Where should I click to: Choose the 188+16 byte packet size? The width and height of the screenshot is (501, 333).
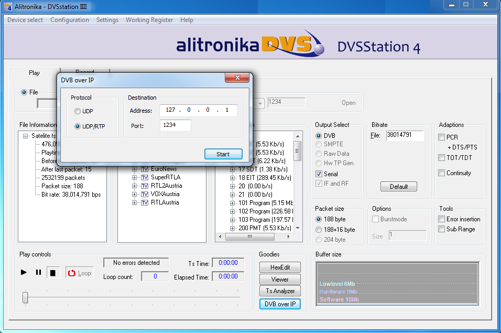point(319,230)
